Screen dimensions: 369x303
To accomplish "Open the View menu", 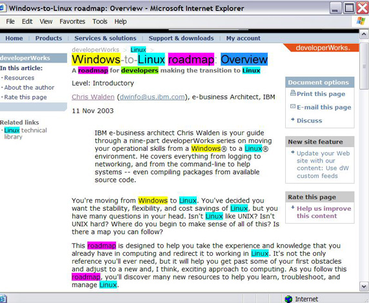I will click(x=46, y=21).
